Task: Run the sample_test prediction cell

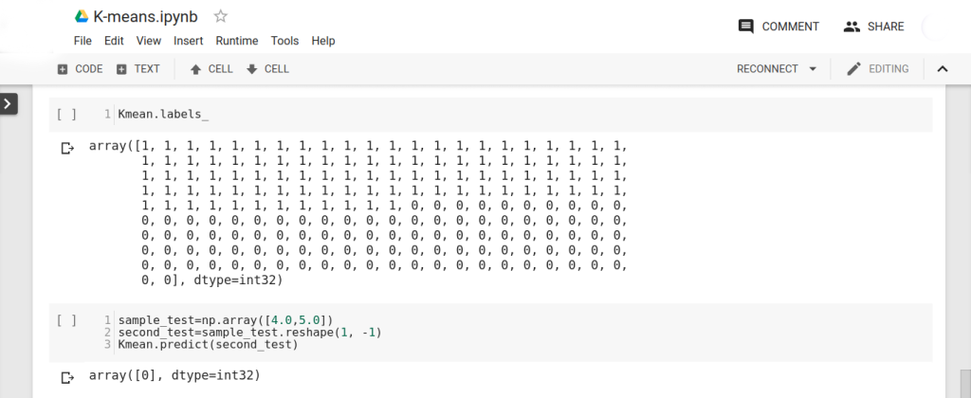Action: pyautogui.click(x=66, y=320)
